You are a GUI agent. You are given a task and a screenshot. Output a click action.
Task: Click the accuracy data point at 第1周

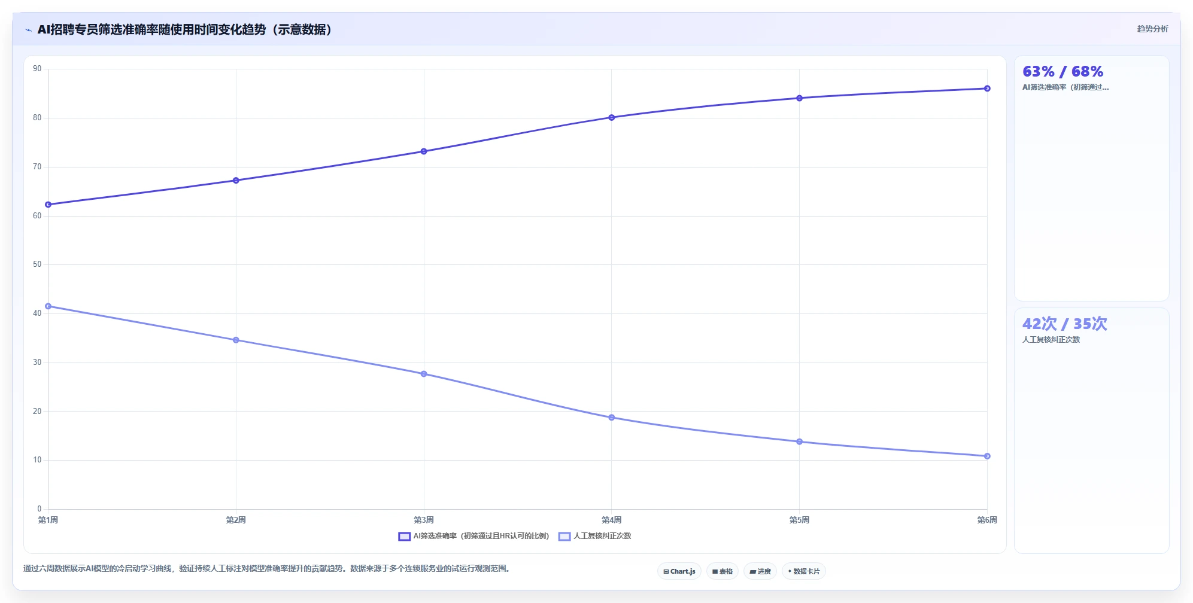click(x=48, y=205)
